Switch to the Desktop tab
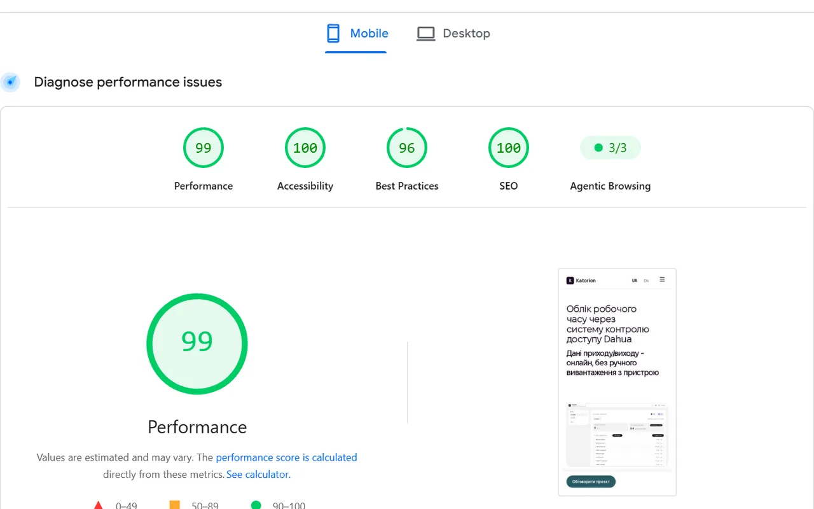Image resolution: width=814 pixels, height=509 pixels. pos(453,34)
